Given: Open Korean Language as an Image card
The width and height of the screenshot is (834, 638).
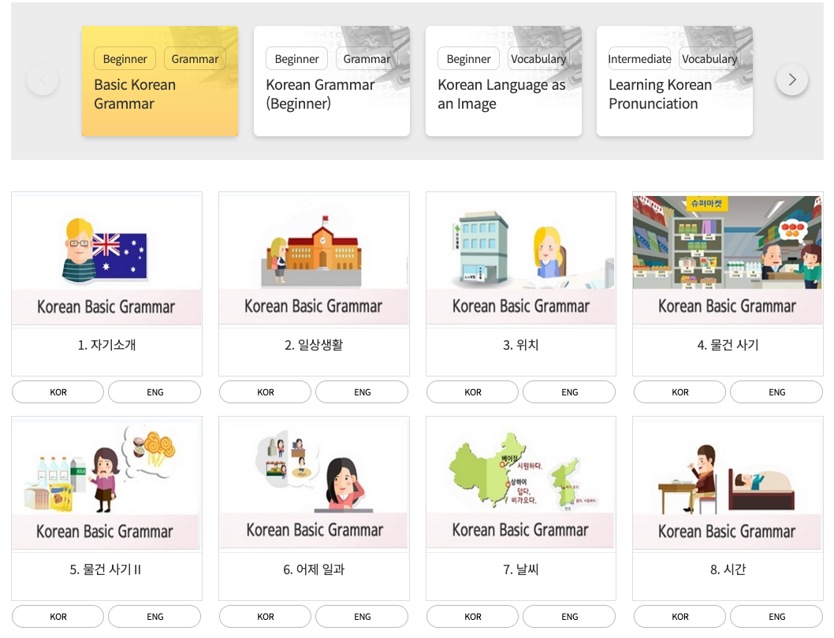Looking at the screenshot, I should [x=503, y=82].
